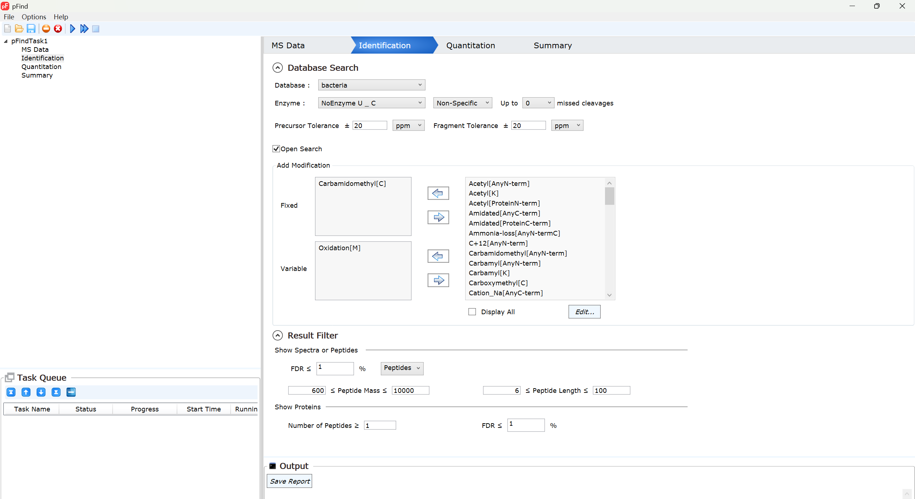Viewport: 915px width, 499px height.
Task: Click the modification list scrollbar thumb
Action: (x=609, y=196)
